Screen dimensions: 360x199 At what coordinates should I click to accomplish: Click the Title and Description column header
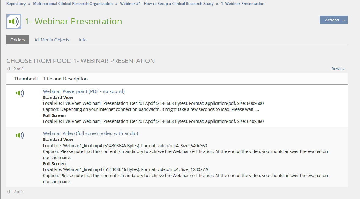point(65,79)
